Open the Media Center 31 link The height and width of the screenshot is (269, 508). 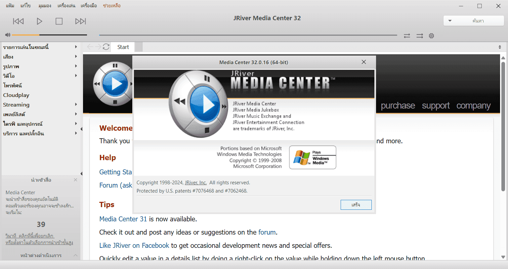pos(123,219)
